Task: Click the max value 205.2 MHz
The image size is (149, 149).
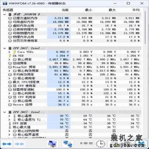Action: click(x=108, y=74)
